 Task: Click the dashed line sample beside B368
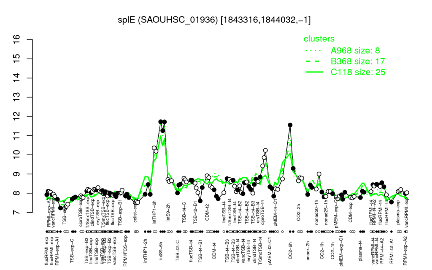(314, 62)
